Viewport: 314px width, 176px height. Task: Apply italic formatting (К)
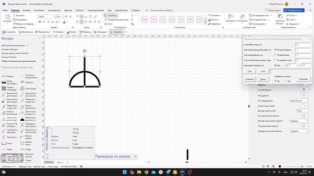point(44,22)
